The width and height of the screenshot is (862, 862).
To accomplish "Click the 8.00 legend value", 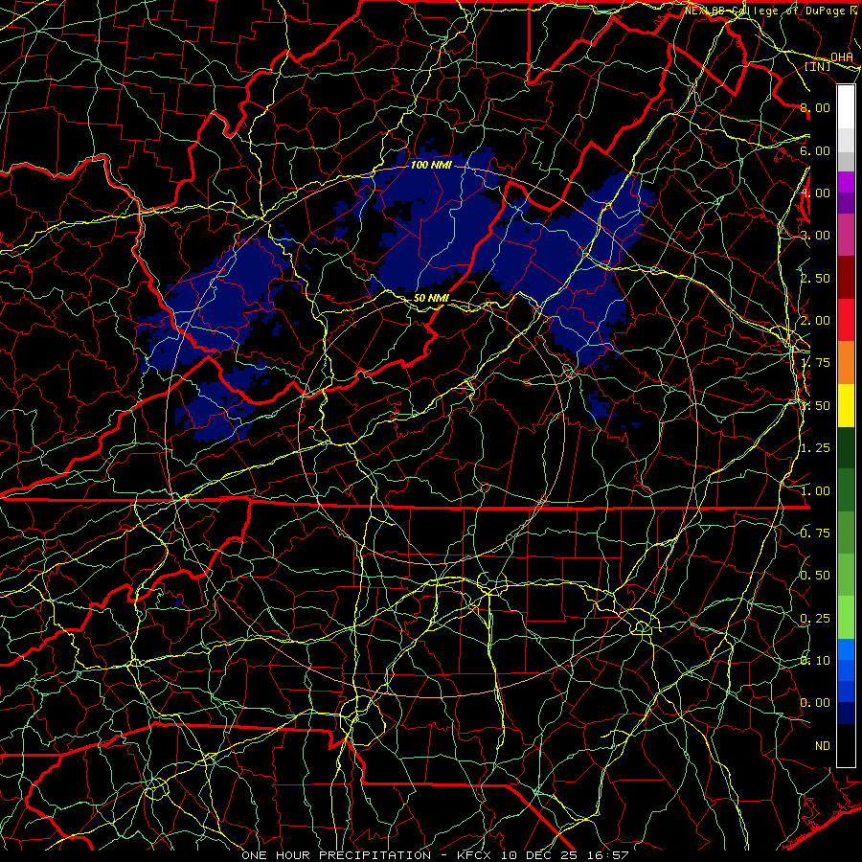I will 815,107.
